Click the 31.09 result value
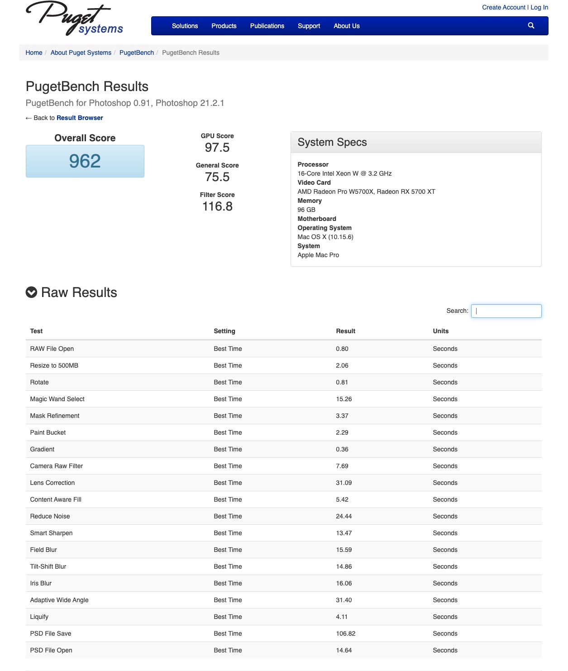This screenshot has width=568, height=671. (x=344, y=483)
